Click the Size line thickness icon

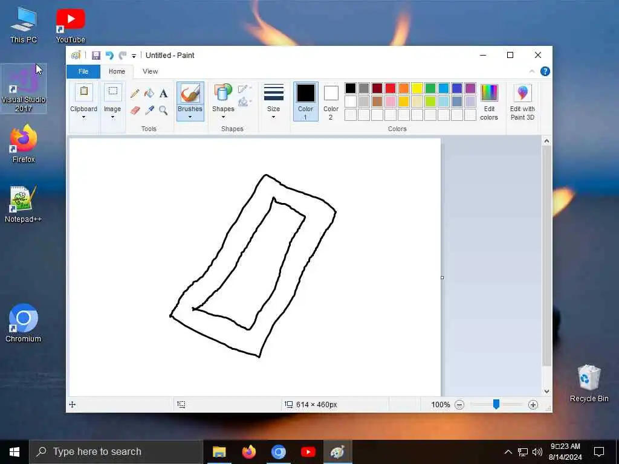[x=274, y=92]
